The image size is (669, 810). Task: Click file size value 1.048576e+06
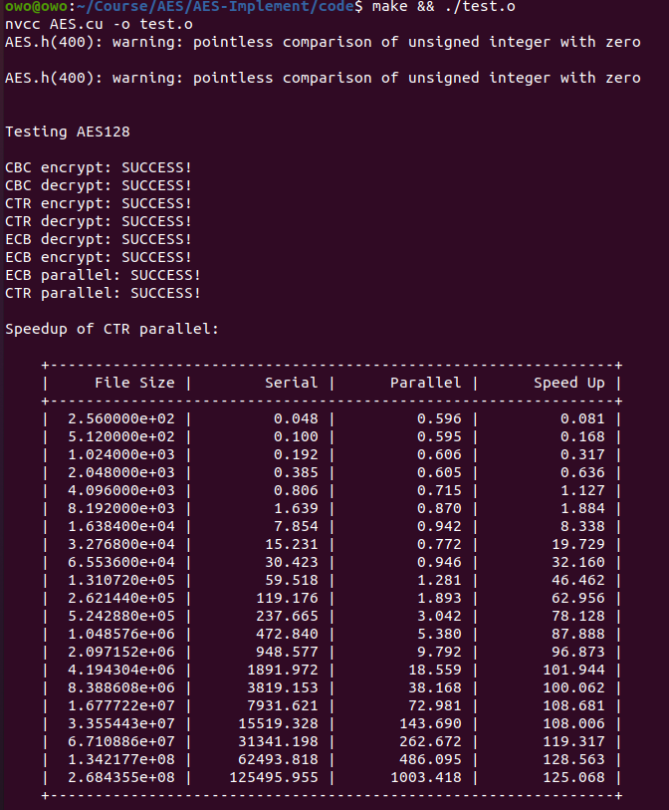pos(121,634)
